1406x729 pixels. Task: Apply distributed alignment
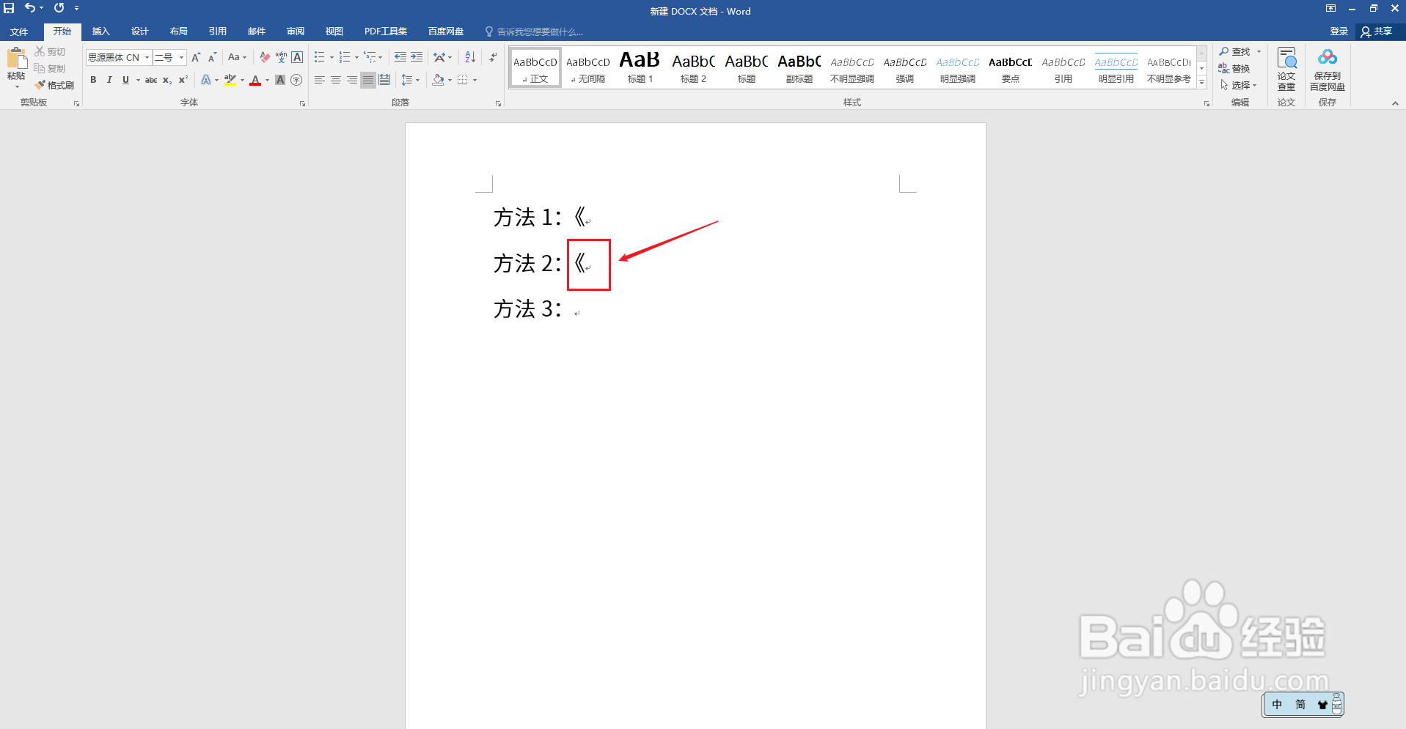(384, 80)
